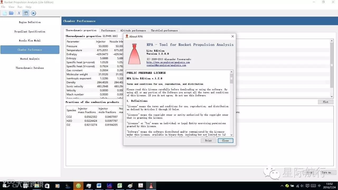Viewport: 338px width, 190px height.
Task: Click the Plot button
Action: (x=326, y=102)
